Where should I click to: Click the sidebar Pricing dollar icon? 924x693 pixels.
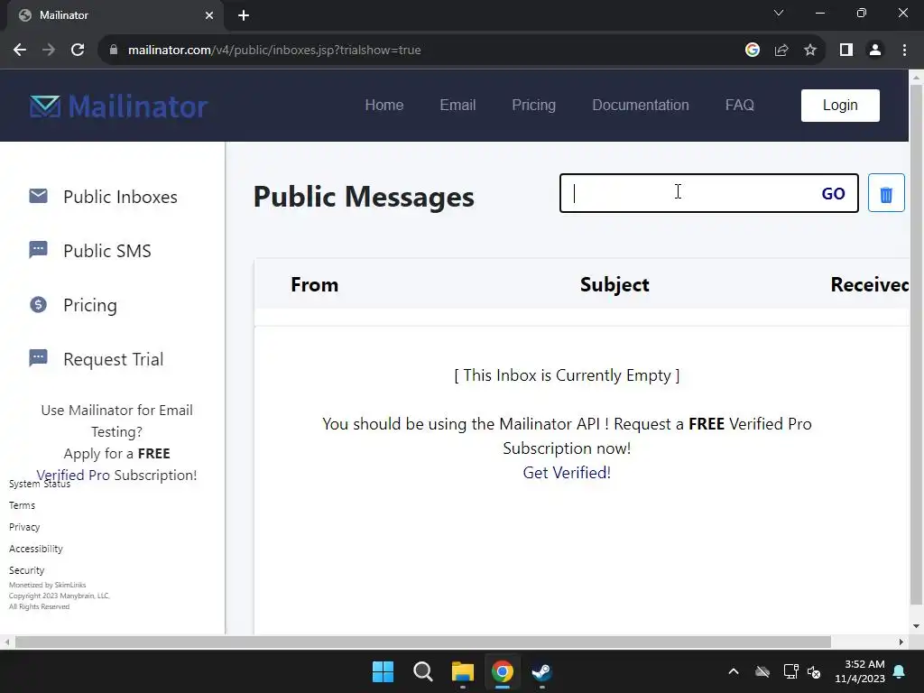[38, 305]
